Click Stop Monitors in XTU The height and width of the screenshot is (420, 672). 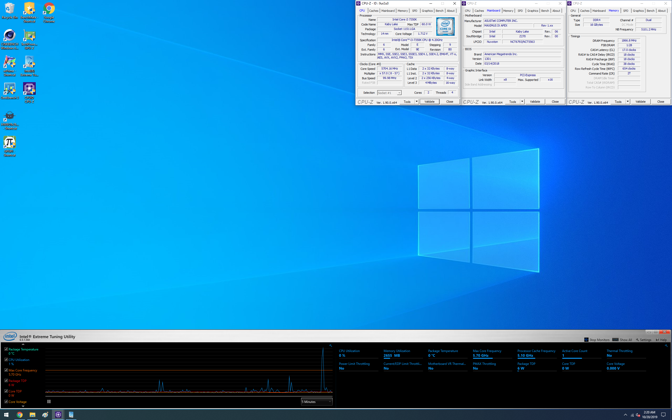coord(597,340)
